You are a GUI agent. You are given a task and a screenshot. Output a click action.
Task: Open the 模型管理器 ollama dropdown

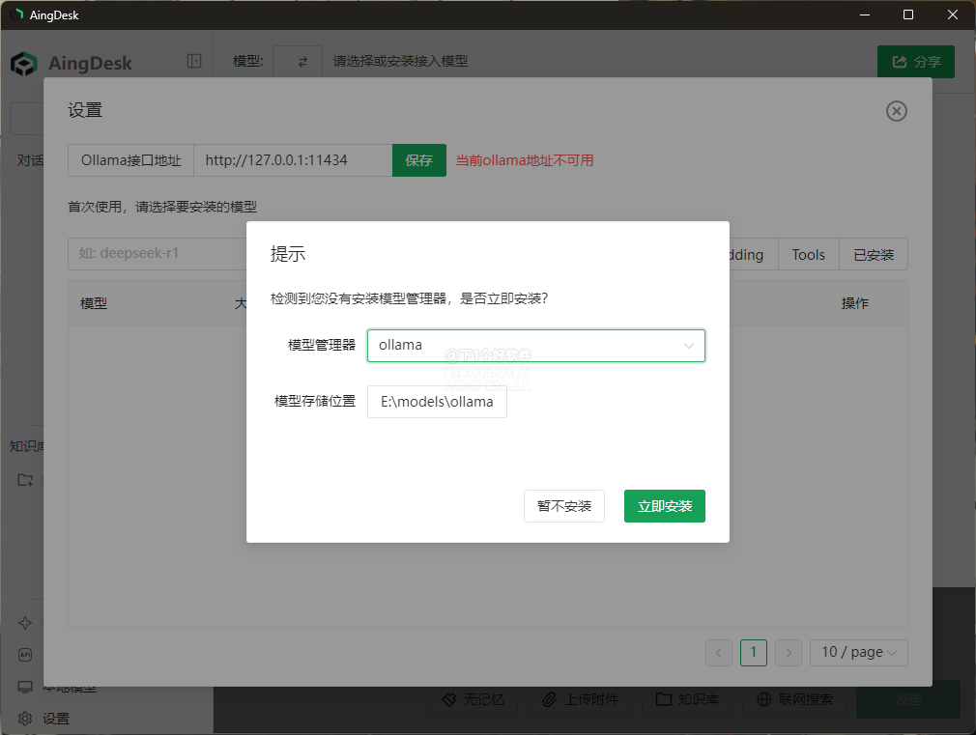click(x=535, y=345)
